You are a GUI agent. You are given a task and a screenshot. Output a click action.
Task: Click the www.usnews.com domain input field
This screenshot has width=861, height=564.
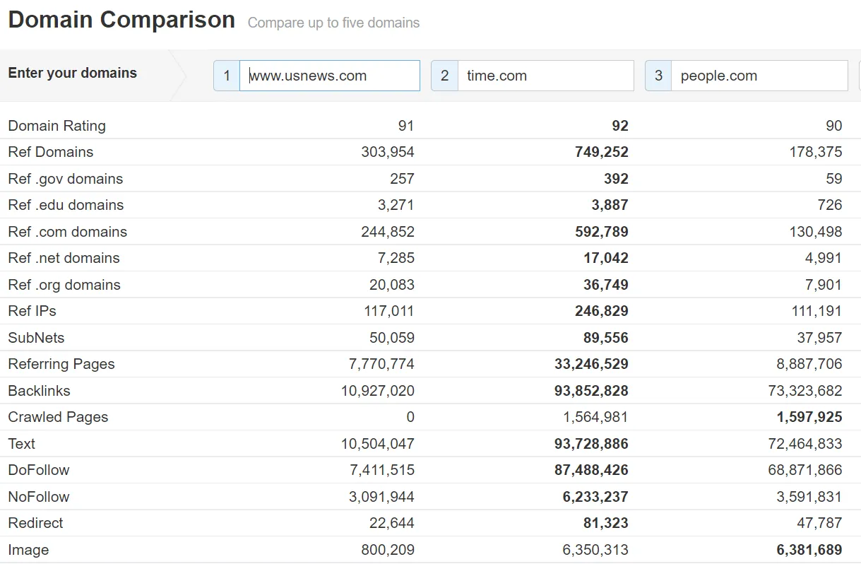pyautogui.click(x=329, y=76)
